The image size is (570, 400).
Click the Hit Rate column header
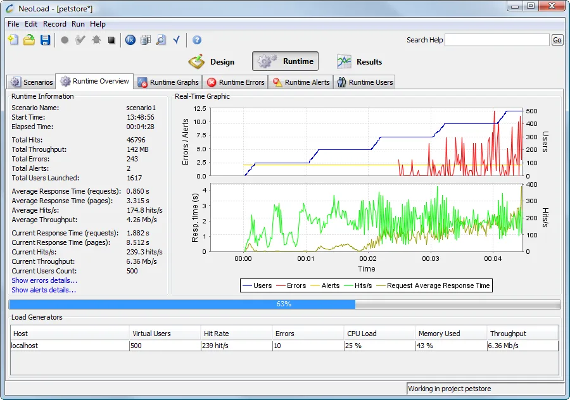pyautogui.click(x=236, y=334)
